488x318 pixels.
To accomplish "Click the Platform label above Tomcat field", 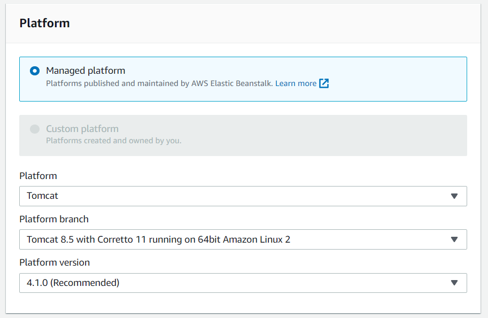I will 38,176.
